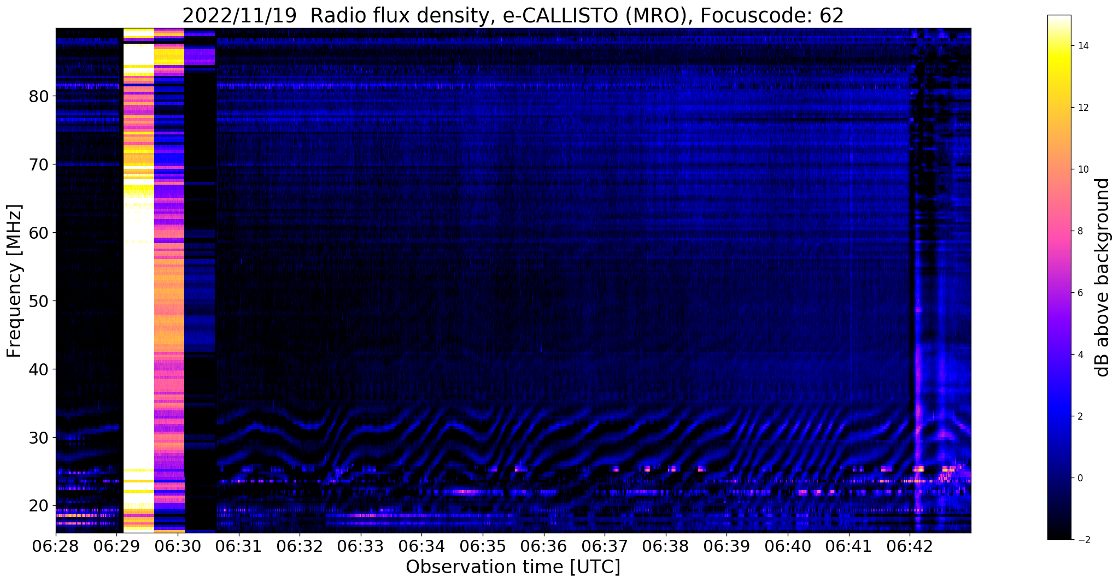This screenshot has height=583, width=1119.
Task: Click the colorbar tick value 12
Action: click(x=1082, y=108)
